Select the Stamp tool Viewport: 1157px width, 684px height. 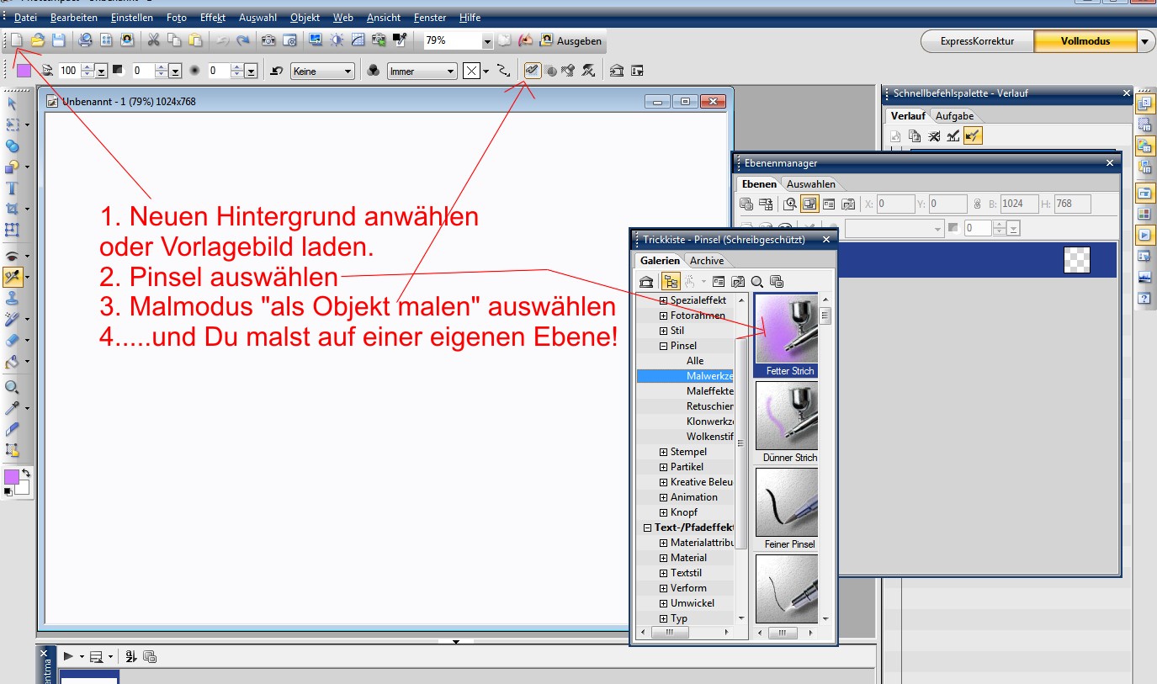tap(12, 298)
